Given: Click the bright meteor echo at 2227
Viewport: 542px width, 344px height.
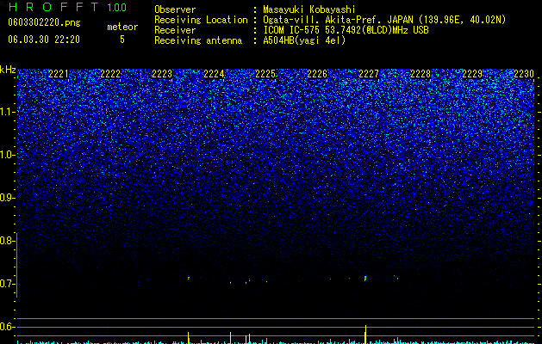Looking at the screenshot, I should pyautogui.click(x=365, y=278).
